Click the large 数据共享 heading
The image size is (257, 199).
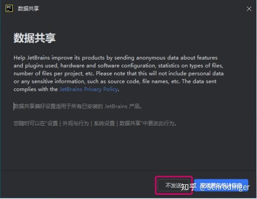[x=35, y=38]
